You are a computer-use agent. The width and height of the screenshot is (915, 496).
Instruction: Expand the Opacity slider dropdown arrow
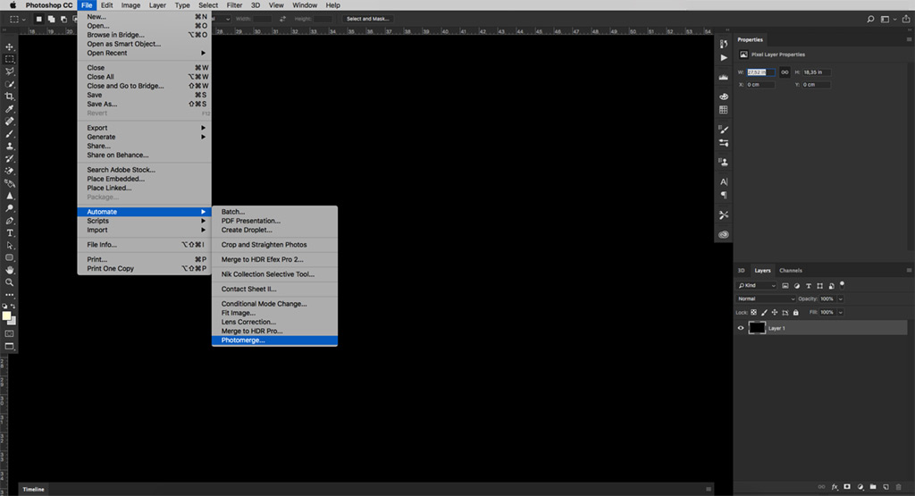[x=841, y=298]
